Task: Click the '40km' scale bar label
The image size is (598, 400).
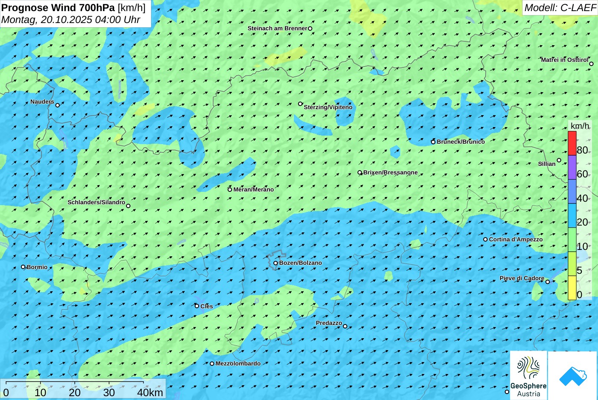Action: click(x=150, y=393)
